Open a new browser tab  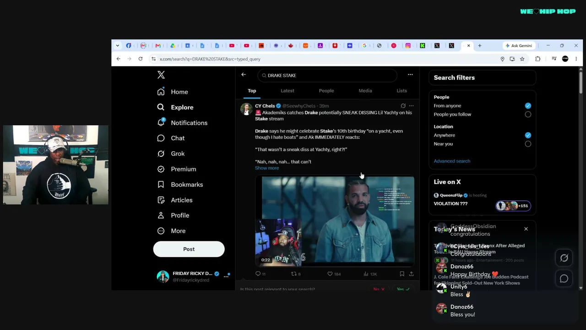479,46
